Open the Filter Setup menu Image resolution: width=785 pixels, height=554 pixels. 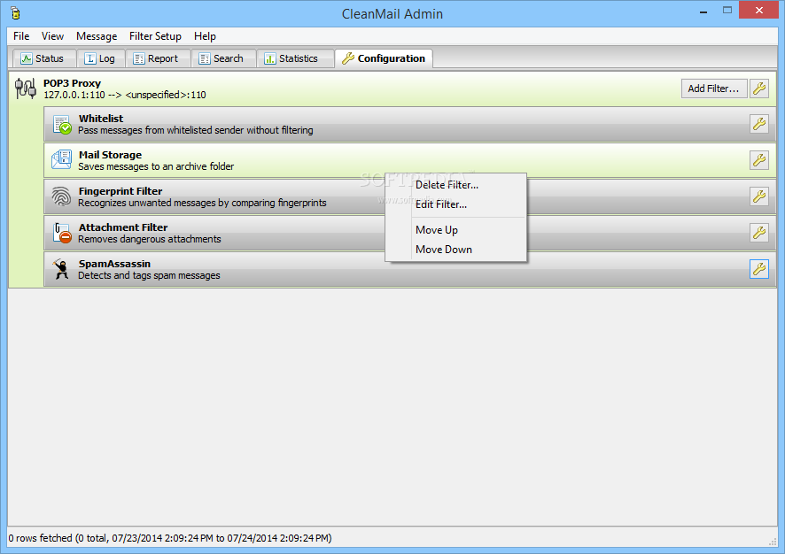[155, 36]
